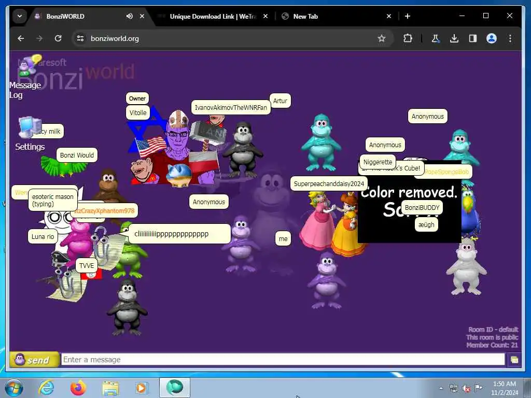Open the Extensions puzzle icon

[x=408, y=38]
